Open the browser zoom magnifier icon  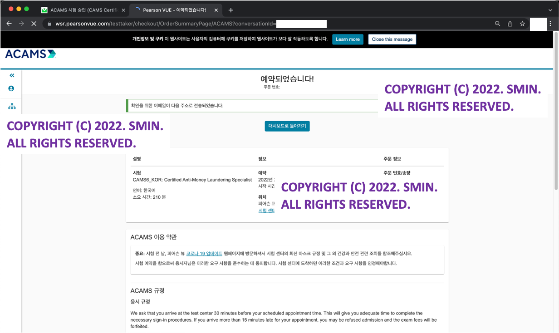(498, 24)
